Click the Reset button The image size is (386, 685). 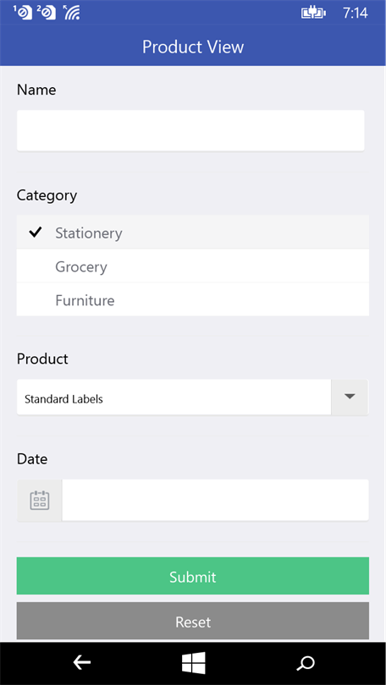[193, 621]
